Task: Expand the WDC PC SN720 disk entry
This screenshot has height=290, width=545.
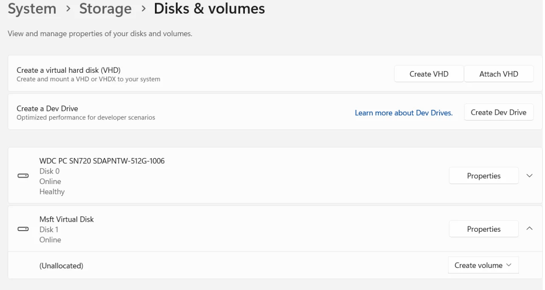Action: point(530,176)
